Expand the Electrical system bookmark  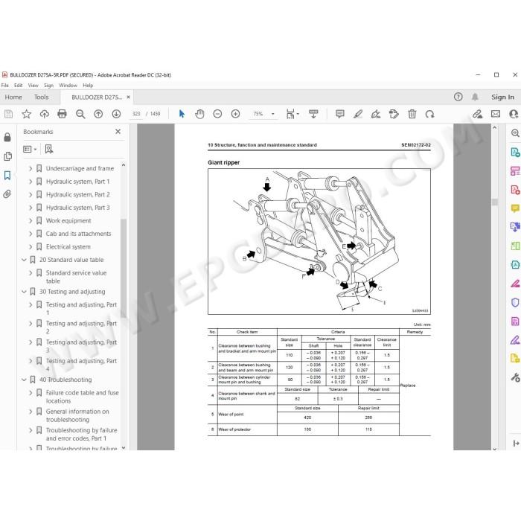31,247
